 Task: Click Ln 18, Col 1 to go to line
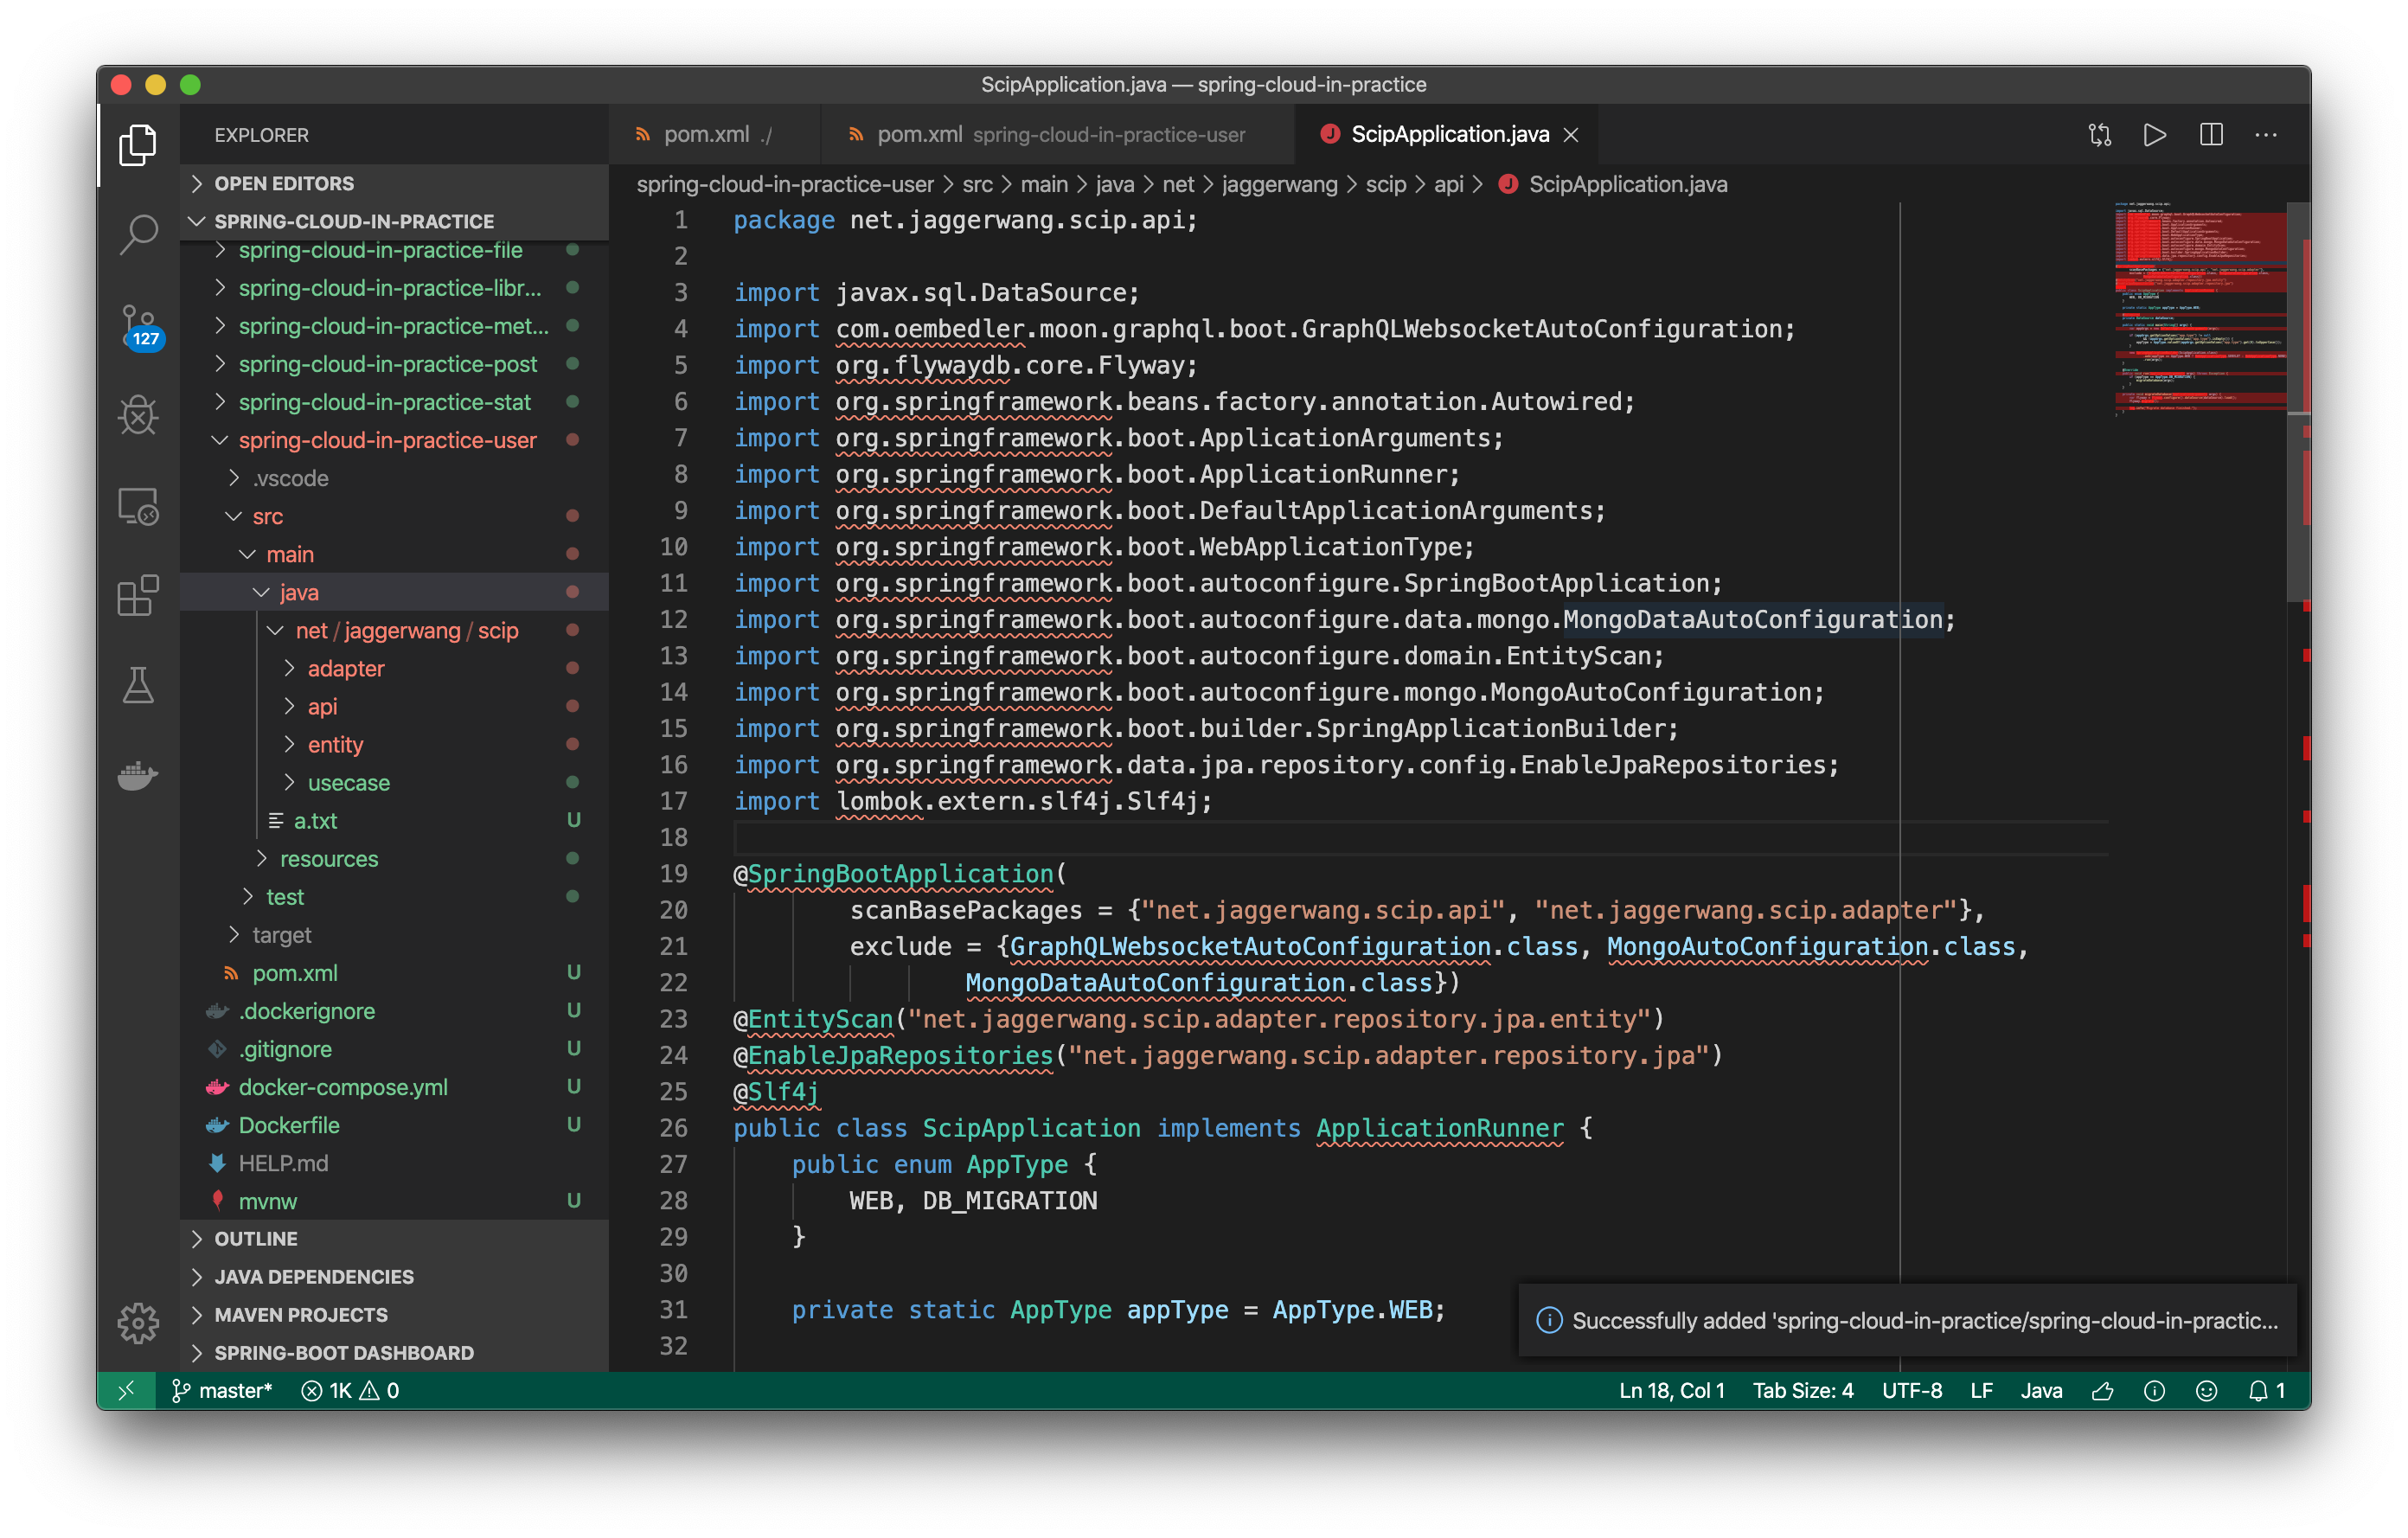pyautogui.click(x=1670, y=1390)
